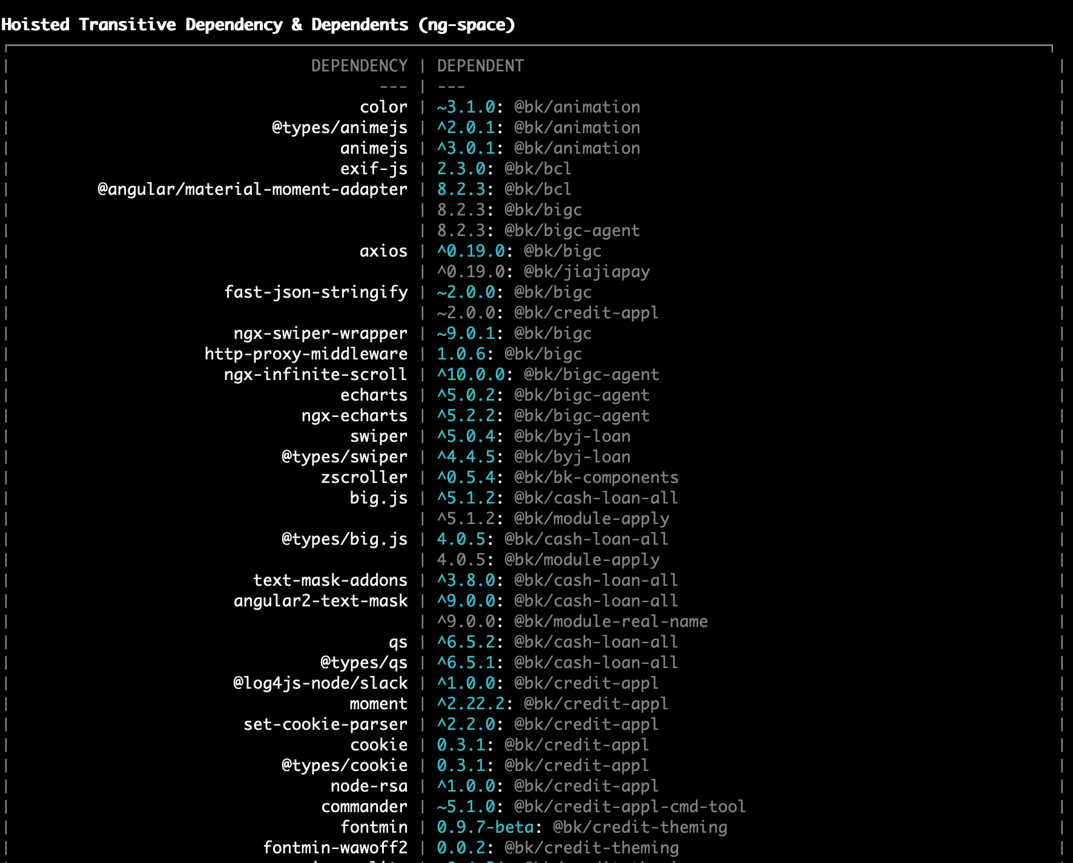
Task: Click the 'qs' dependency name
Action: [398, 642]
